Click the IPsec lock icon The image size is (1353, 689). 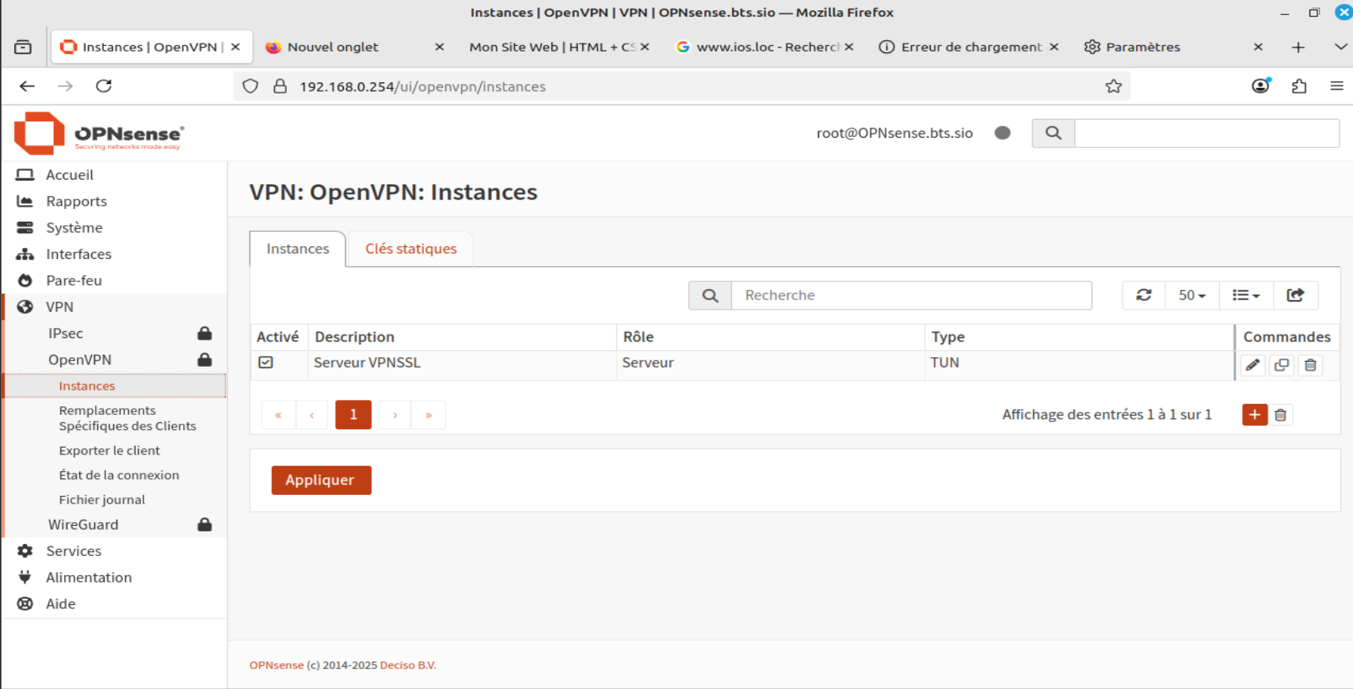[x=204, y=333]
